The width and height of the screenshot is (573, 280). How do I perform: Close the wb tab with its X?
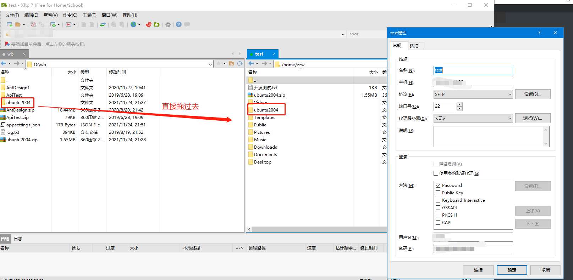coord(24,54)
